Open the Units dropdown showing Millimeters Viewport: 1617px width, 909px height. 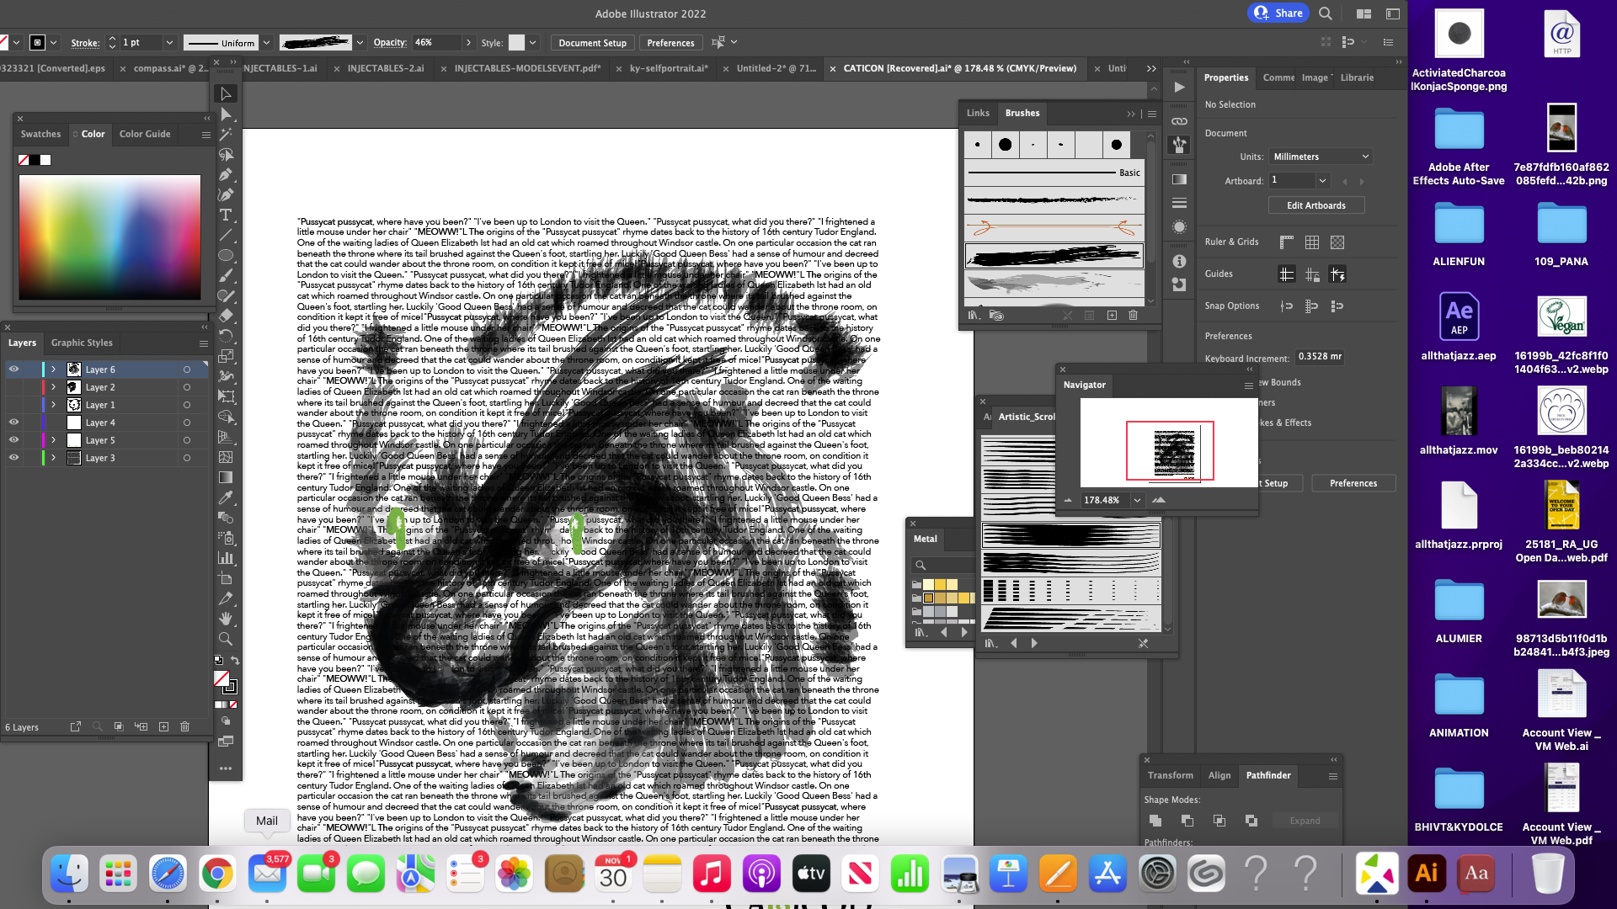(1321, 157)
